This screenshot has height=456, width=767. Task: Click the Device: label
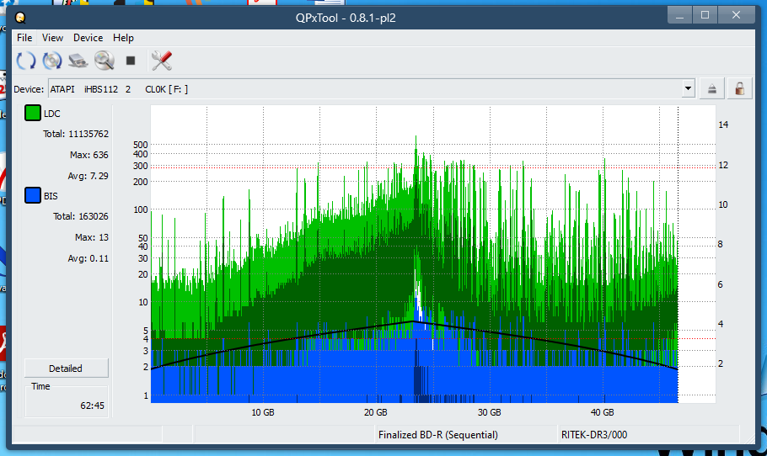coord(29,89)
